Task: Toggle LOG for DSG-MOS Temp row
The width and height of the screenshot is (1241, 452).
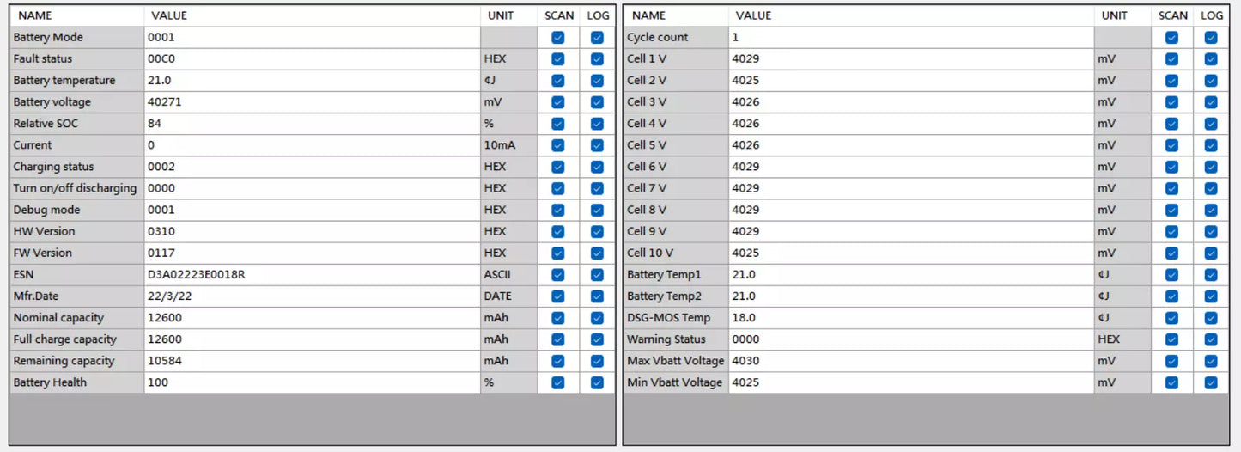Action: [x=1211, y=318]
